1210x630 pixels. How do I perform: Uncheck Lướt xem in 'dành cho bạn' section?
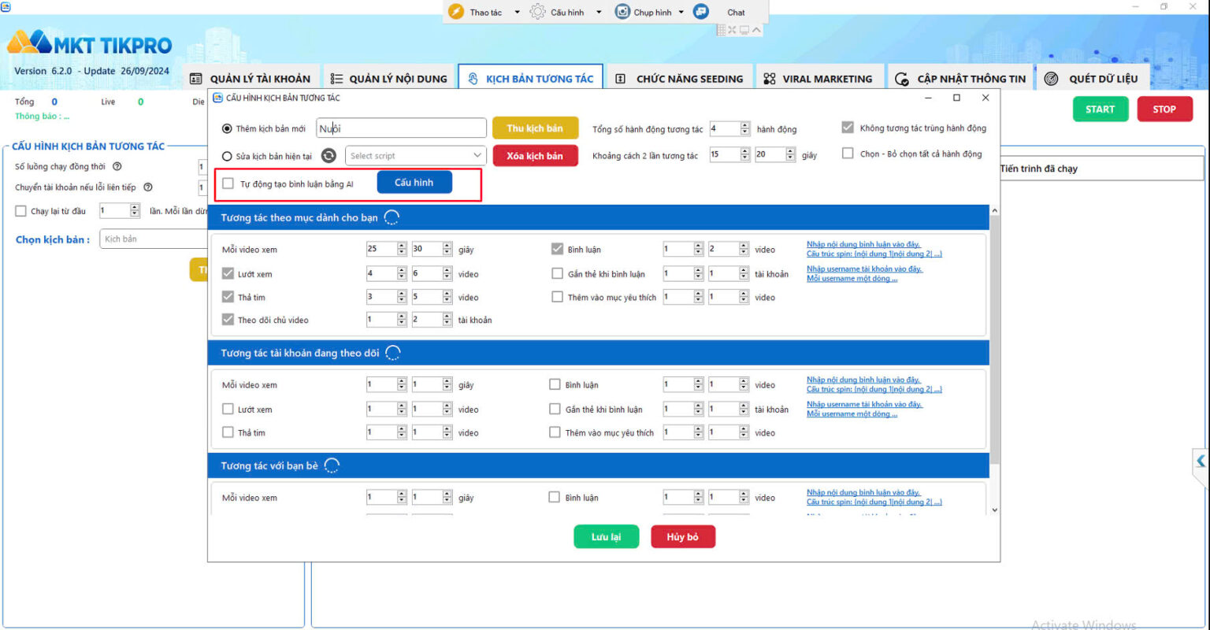[228, 274]
